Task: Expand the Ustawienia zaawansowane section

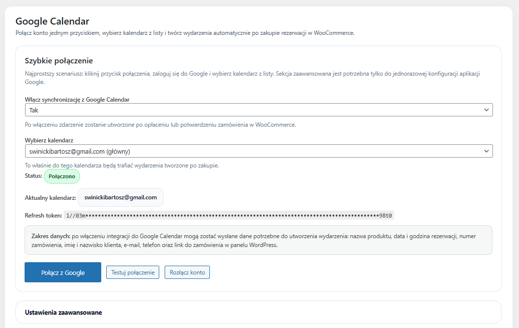Action: [x=259, y=312]
